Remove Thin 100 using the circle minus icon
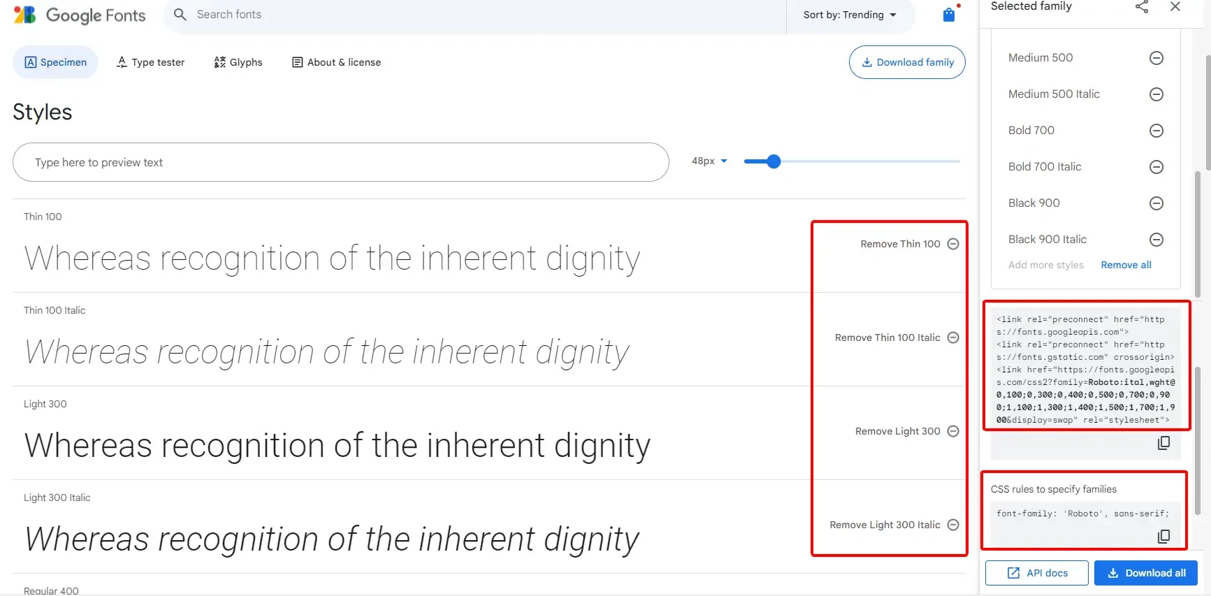The image size is (1211, 596). click(x=952, y=243)
